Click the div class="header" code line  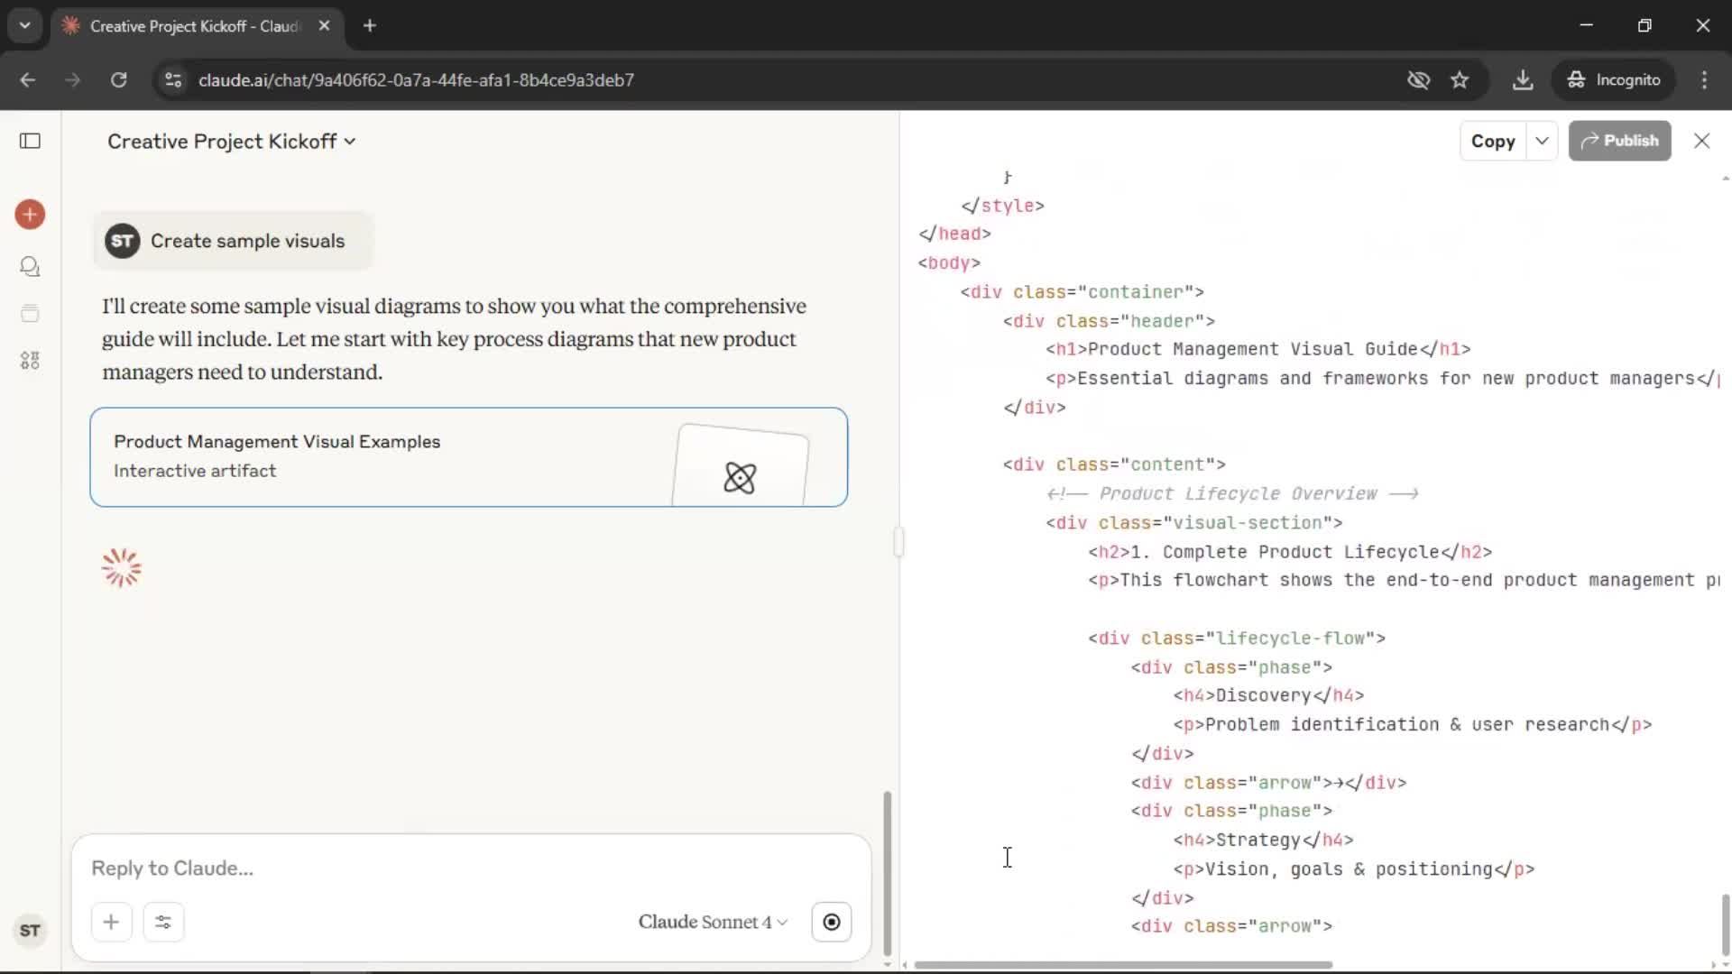(x=1109, y=321)
